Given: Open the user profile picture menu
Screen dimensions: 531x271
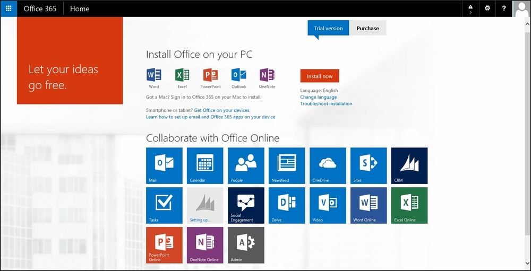Looking at the screenshot, I should coord(521,8).
